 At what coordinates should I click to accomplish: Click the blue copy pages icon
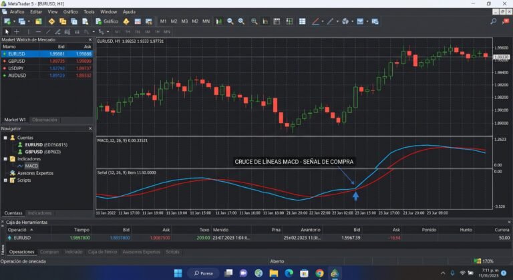click(74, 21)
